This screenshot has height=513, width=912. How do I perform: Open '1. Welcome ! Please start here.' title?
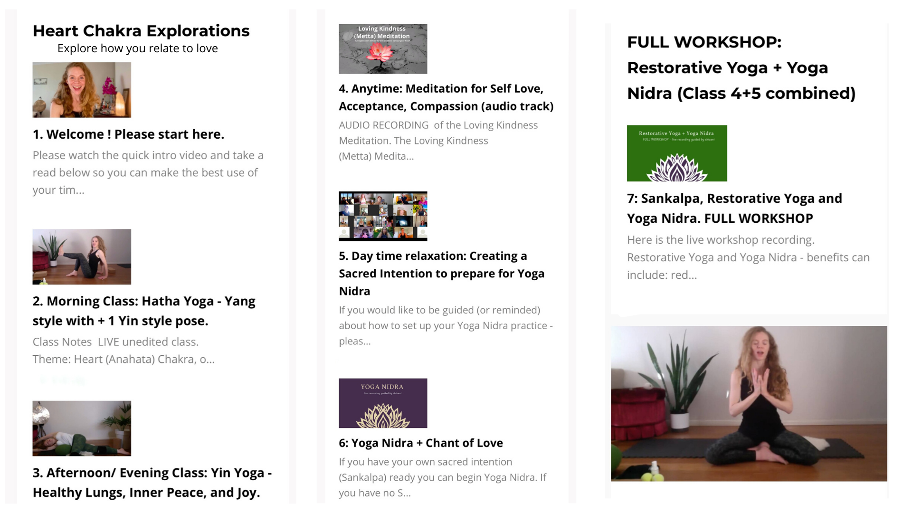point(128,134)
